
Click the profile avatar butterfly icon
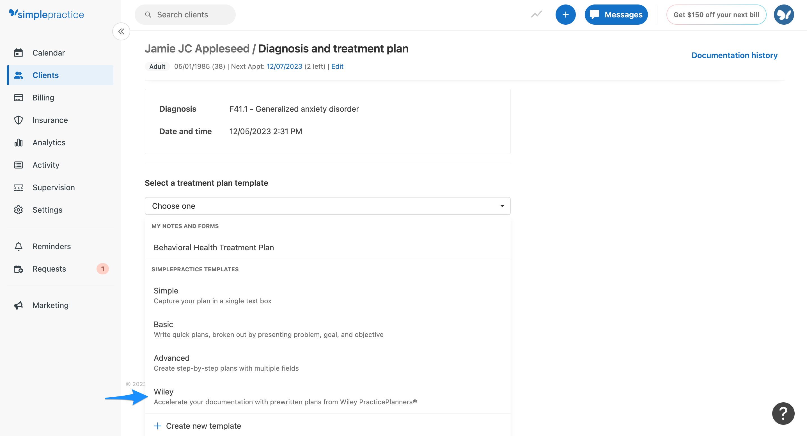784,14
